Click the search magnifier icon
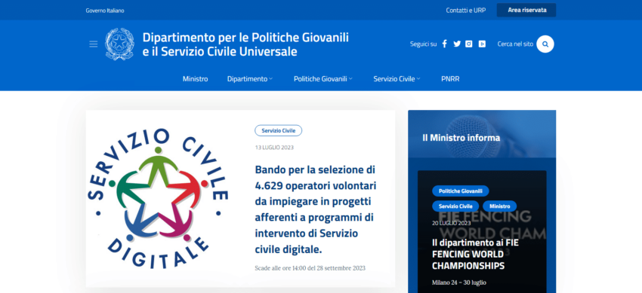Viewport: 642px width, 293px height. click(x=545, y=44)
